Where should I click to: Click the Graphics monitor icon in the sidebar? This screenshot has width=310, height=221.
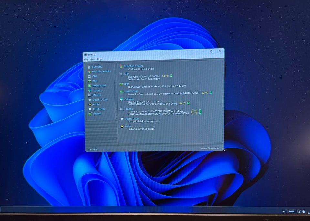[x=89, y=91]
